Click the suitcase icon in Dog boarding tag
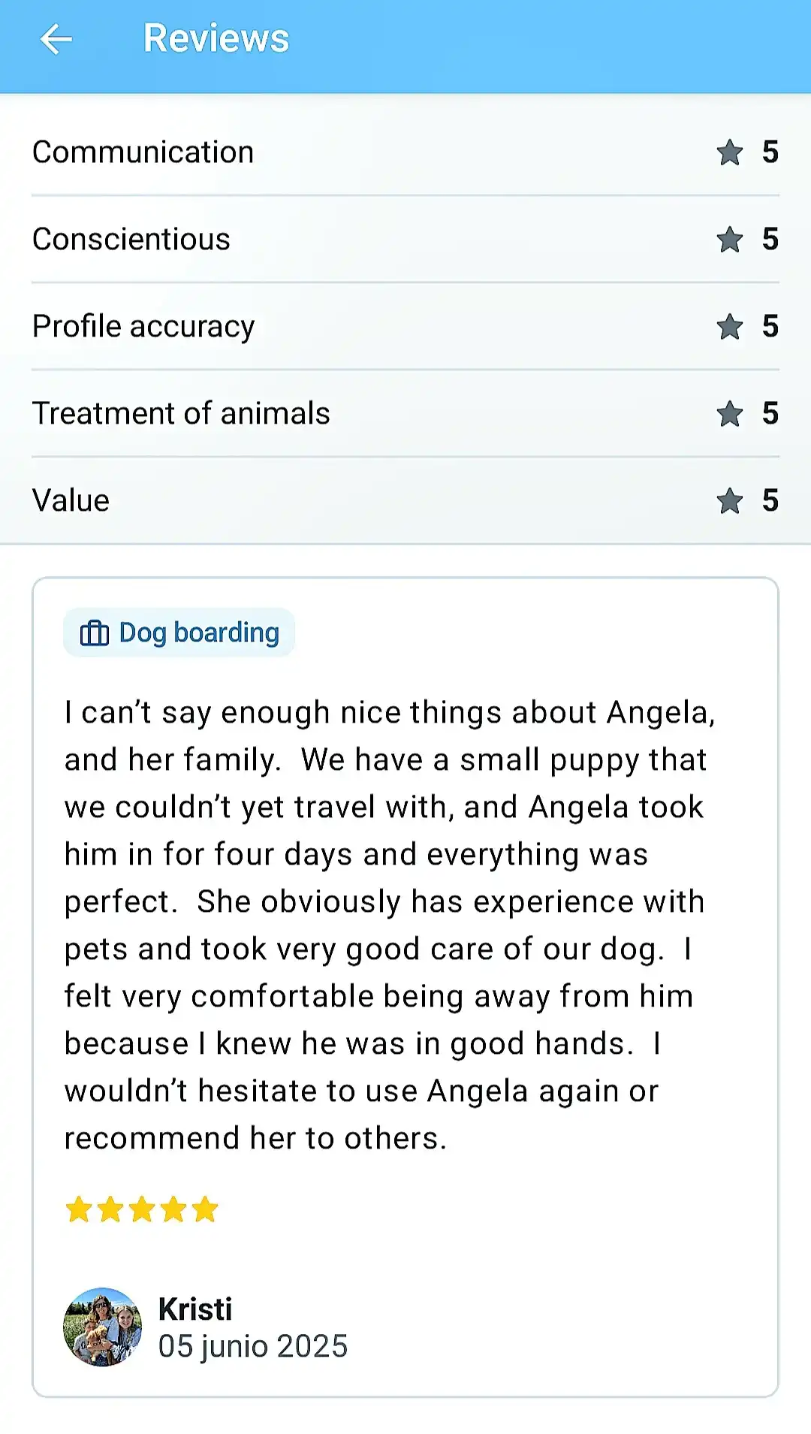811x1434 pixels. [95, 633]
